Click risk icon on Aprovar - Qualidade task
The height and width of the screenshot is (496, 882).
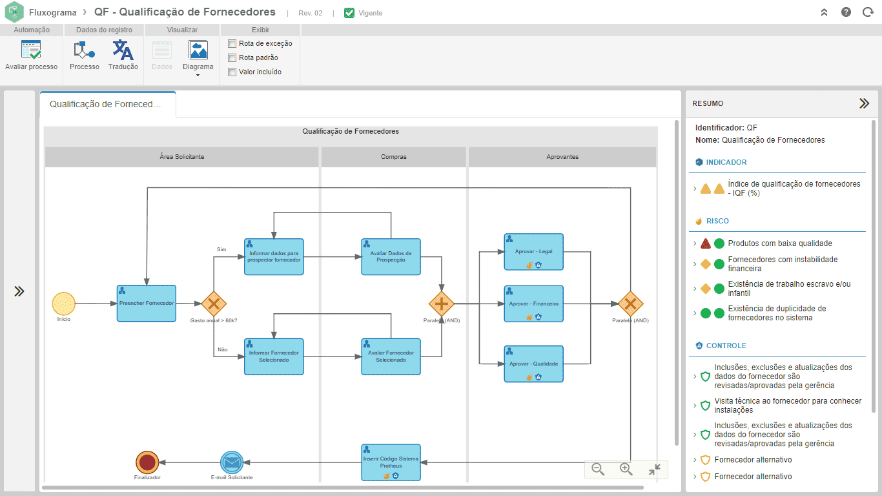coord(529,377)
